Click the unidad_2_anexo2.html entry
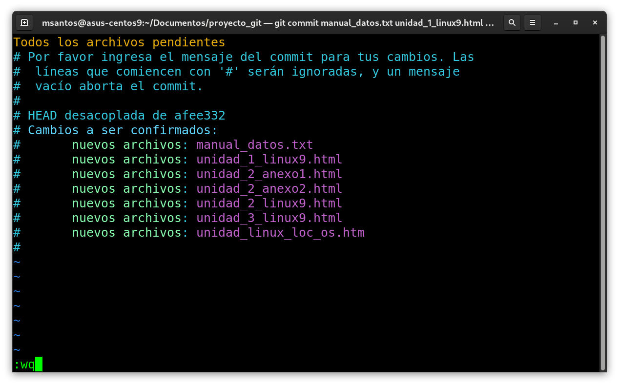 point(269,189)
